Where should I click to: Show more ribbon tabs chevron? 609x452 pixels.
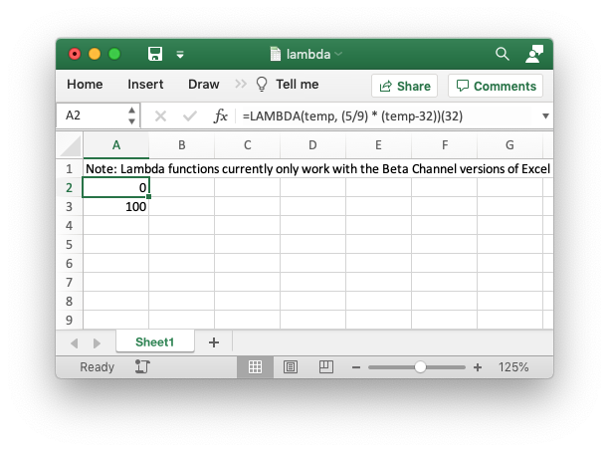click(x=241, y=84)
